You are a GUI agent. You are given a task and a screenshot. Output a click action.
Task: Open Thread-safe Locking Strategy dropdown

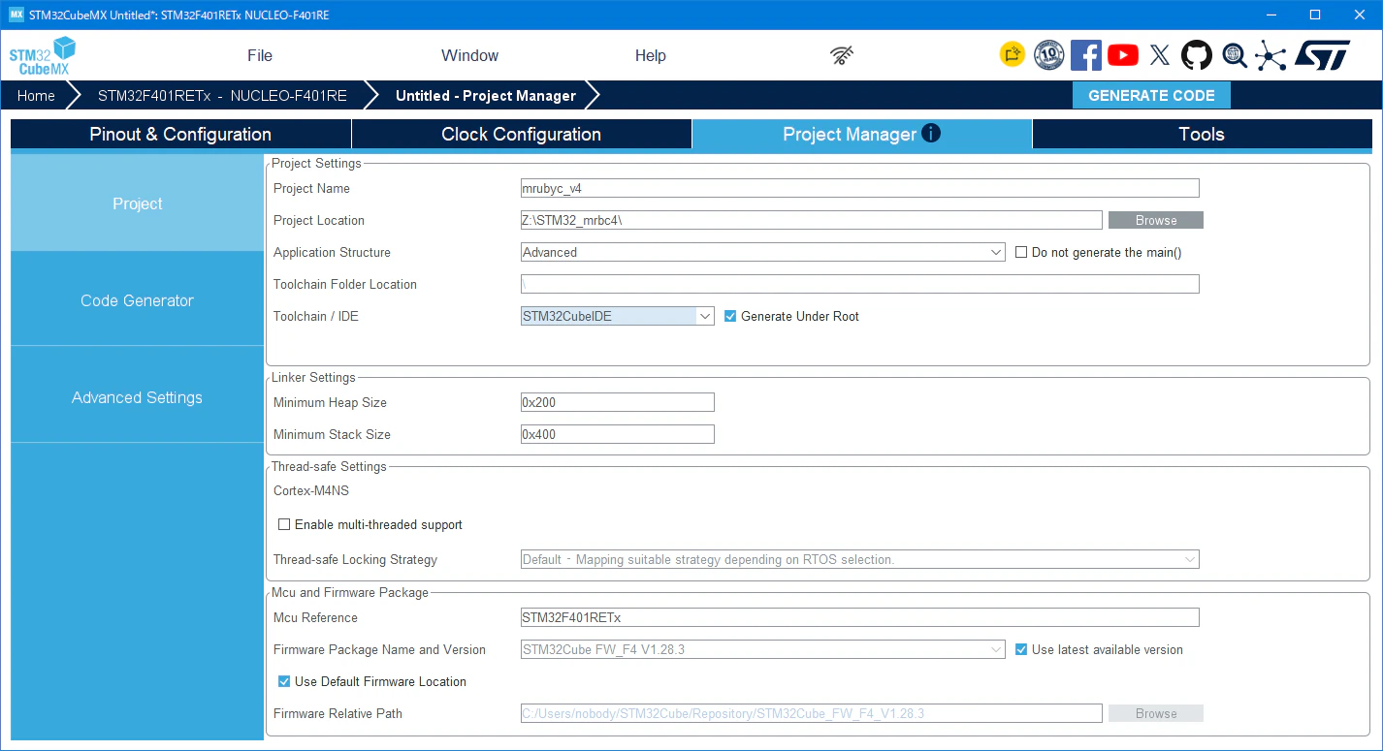coord(860,559)
